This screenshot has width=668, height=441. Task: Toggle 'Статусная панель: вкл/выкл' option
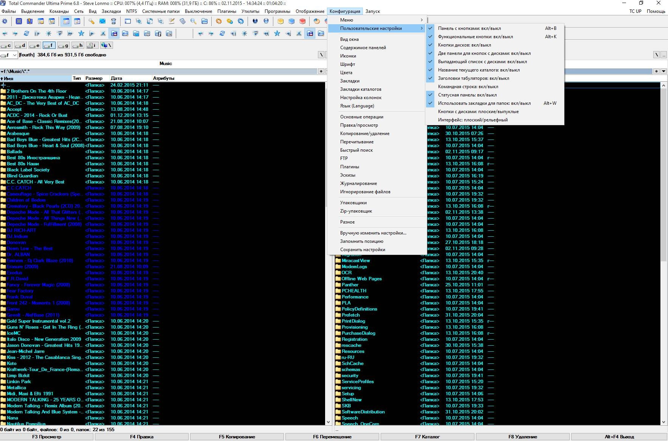tap(494, 95)
